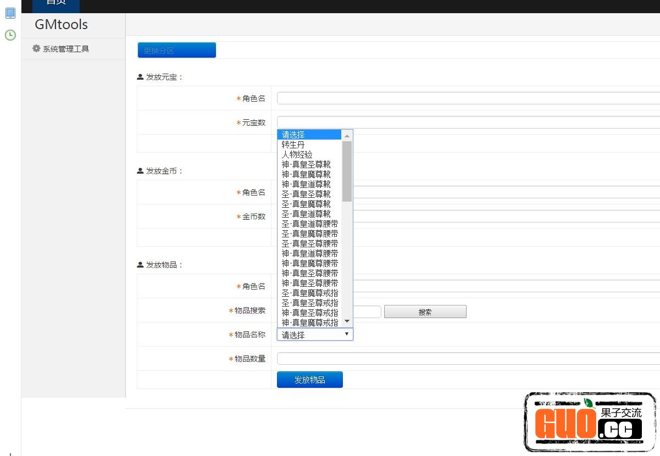The width and height of the screenshot is (660, 456).
Task: Click the user icon next to 发放金币
Action: 140,171
